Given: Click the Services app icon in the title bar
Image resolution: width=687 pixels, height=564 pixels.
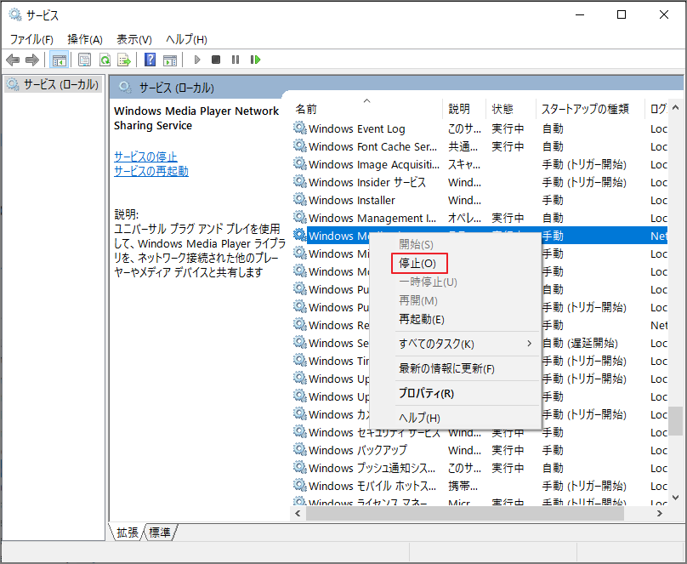Looking at the screenshot, I should pyautogui.click(x=15, y=15).
